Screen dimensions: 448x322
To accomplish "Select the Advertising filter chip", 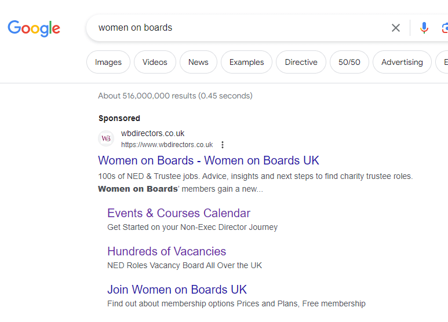I will (x=402, y=62).
